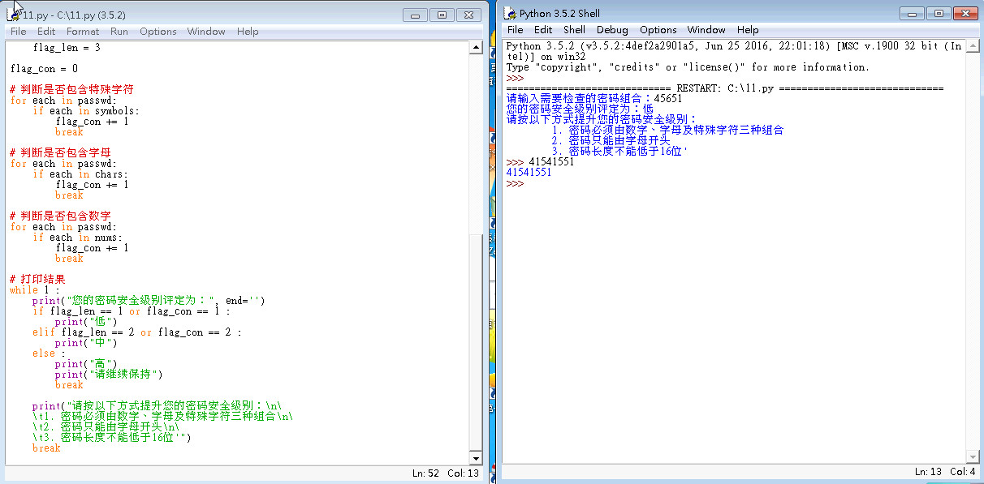
Task: Click the 11.py editor window icon
Action: pos(14,14)
